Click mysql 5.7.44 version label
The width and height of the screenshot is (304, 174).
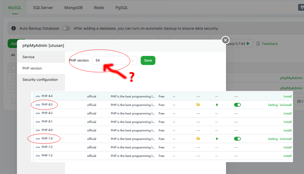(x=236, y=44)
